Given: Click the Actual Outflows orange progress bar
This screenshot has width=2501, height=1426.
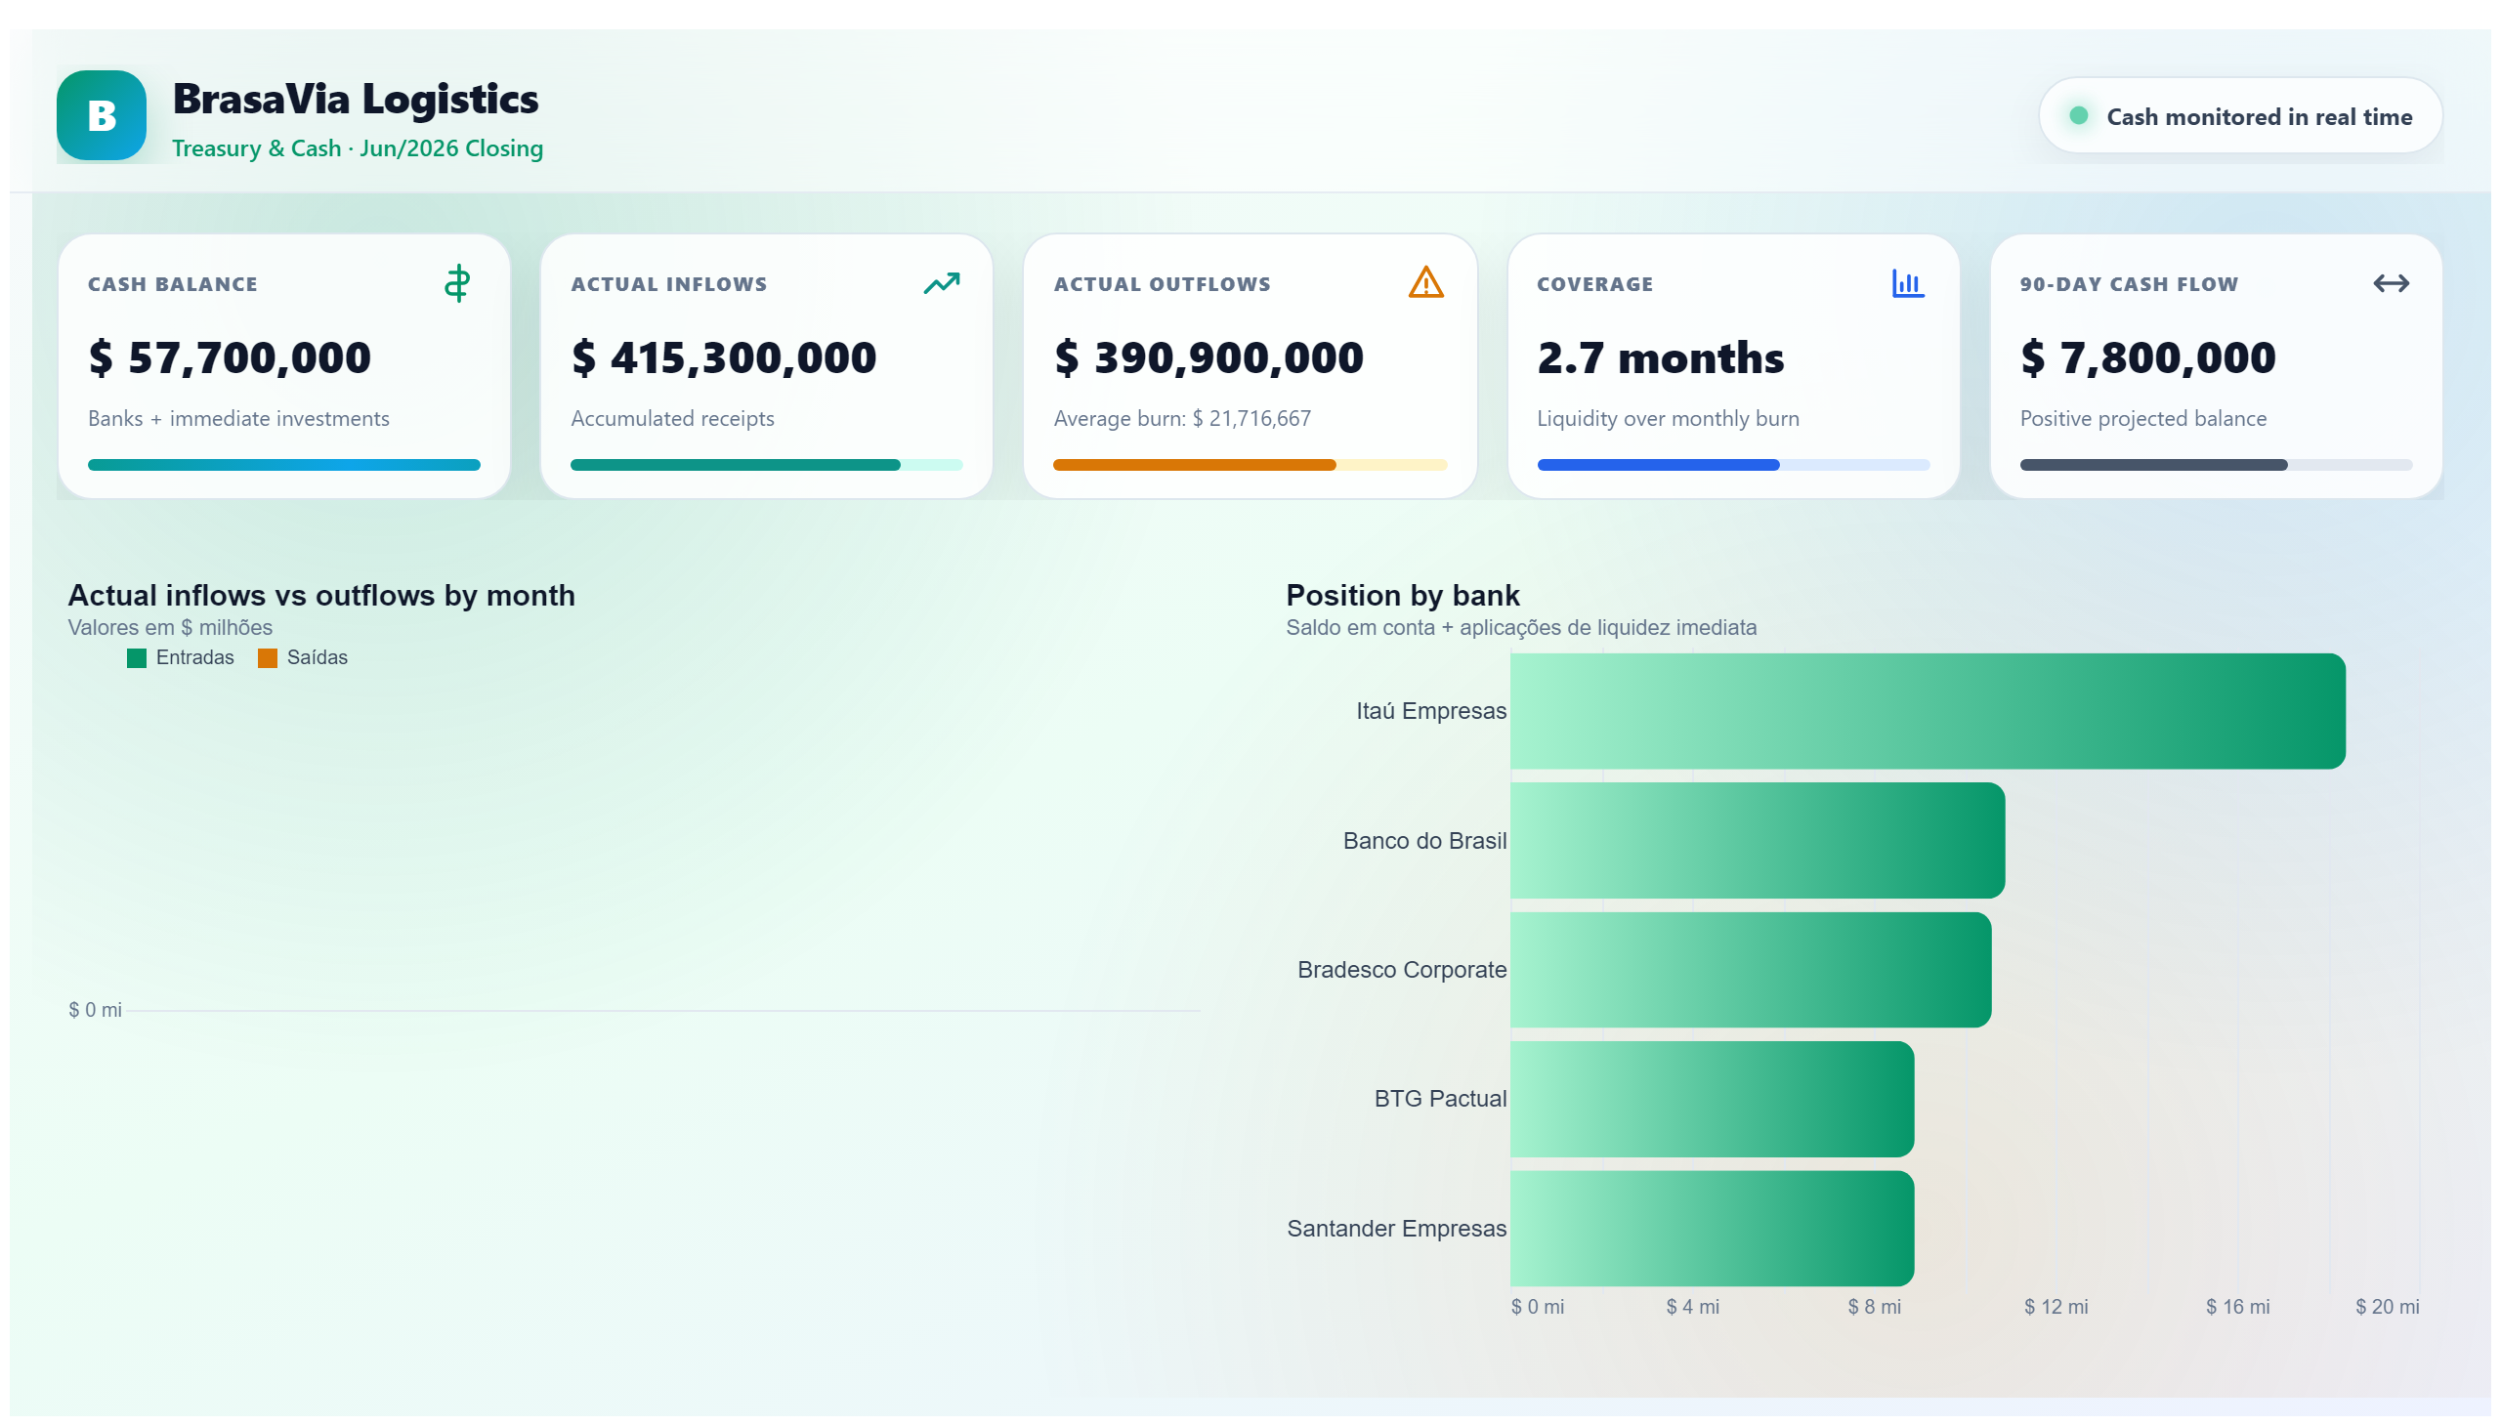Looking at the screenshot, I should coord(1250,465).
